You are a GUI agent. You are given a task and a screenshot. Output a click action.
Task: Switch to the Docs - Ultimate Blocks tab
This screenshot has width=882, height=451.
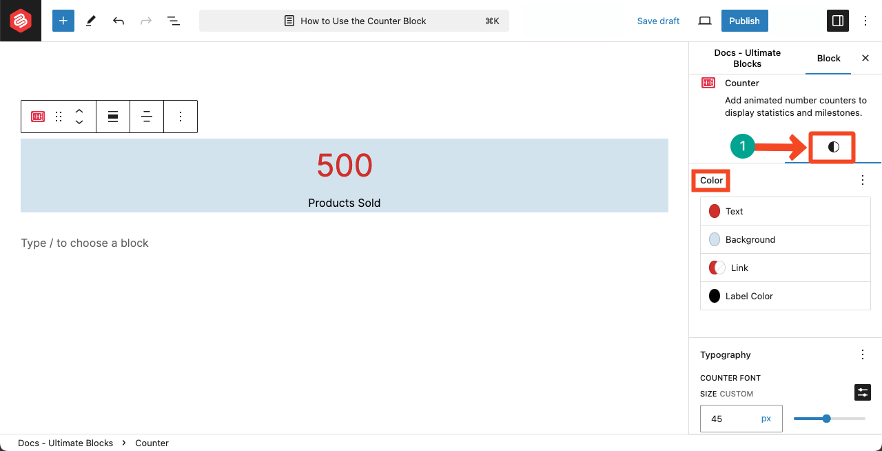click(747, 58)
